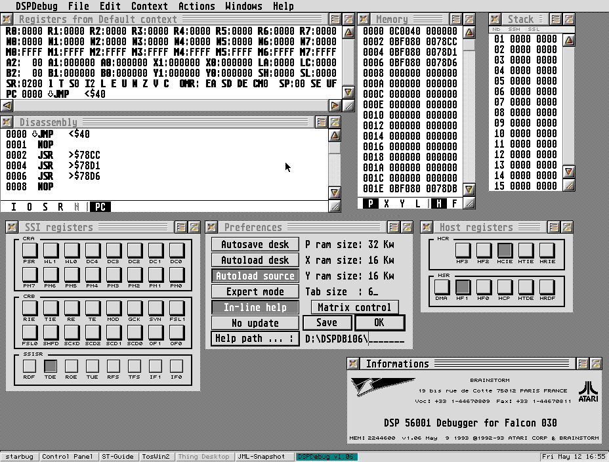The height and width of the screenshot is (462, 609).
Task: Toggle the MOD bit in CRB
Action: [x=114, y=308]
